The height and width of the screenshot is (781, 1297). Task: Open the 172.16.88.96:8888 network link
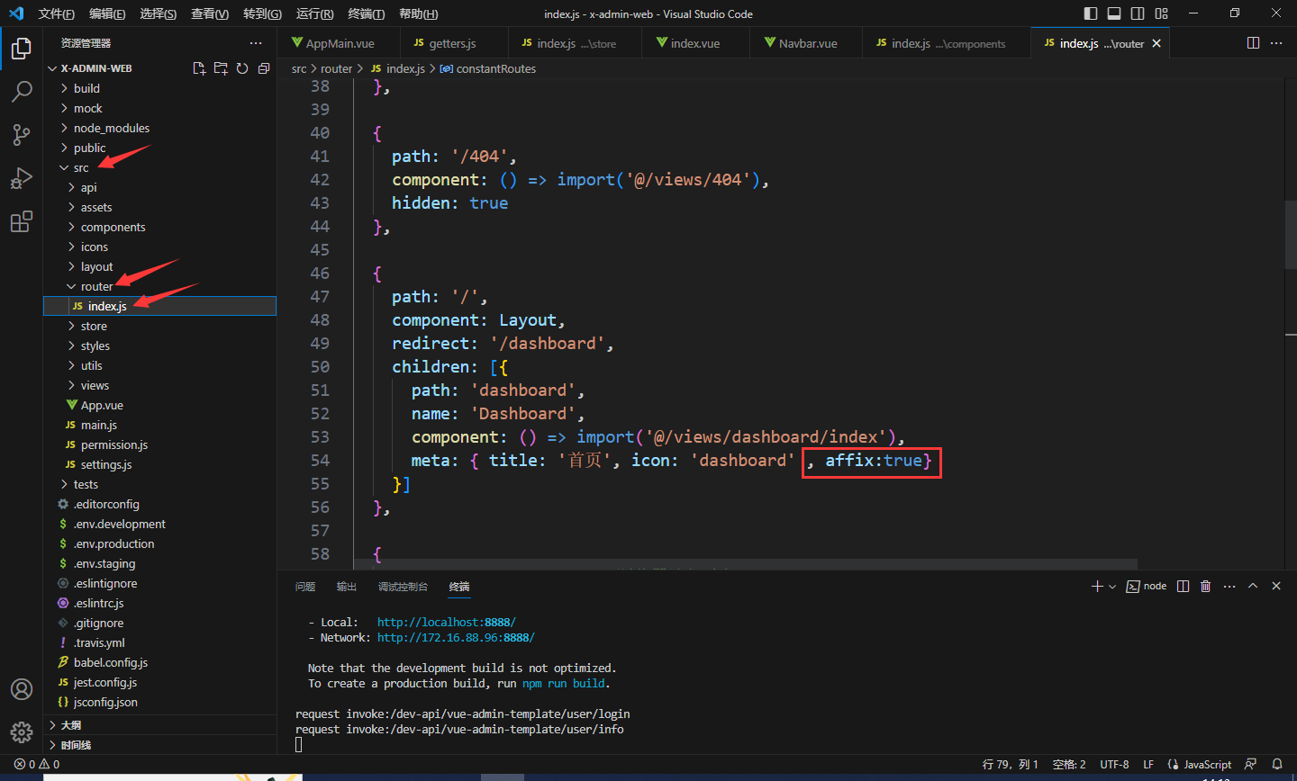coord(456,637)
